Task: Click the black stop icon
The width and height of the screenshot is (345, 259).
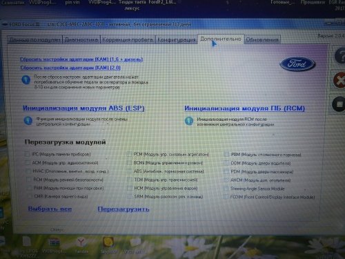Action: (x=339, y=104)
